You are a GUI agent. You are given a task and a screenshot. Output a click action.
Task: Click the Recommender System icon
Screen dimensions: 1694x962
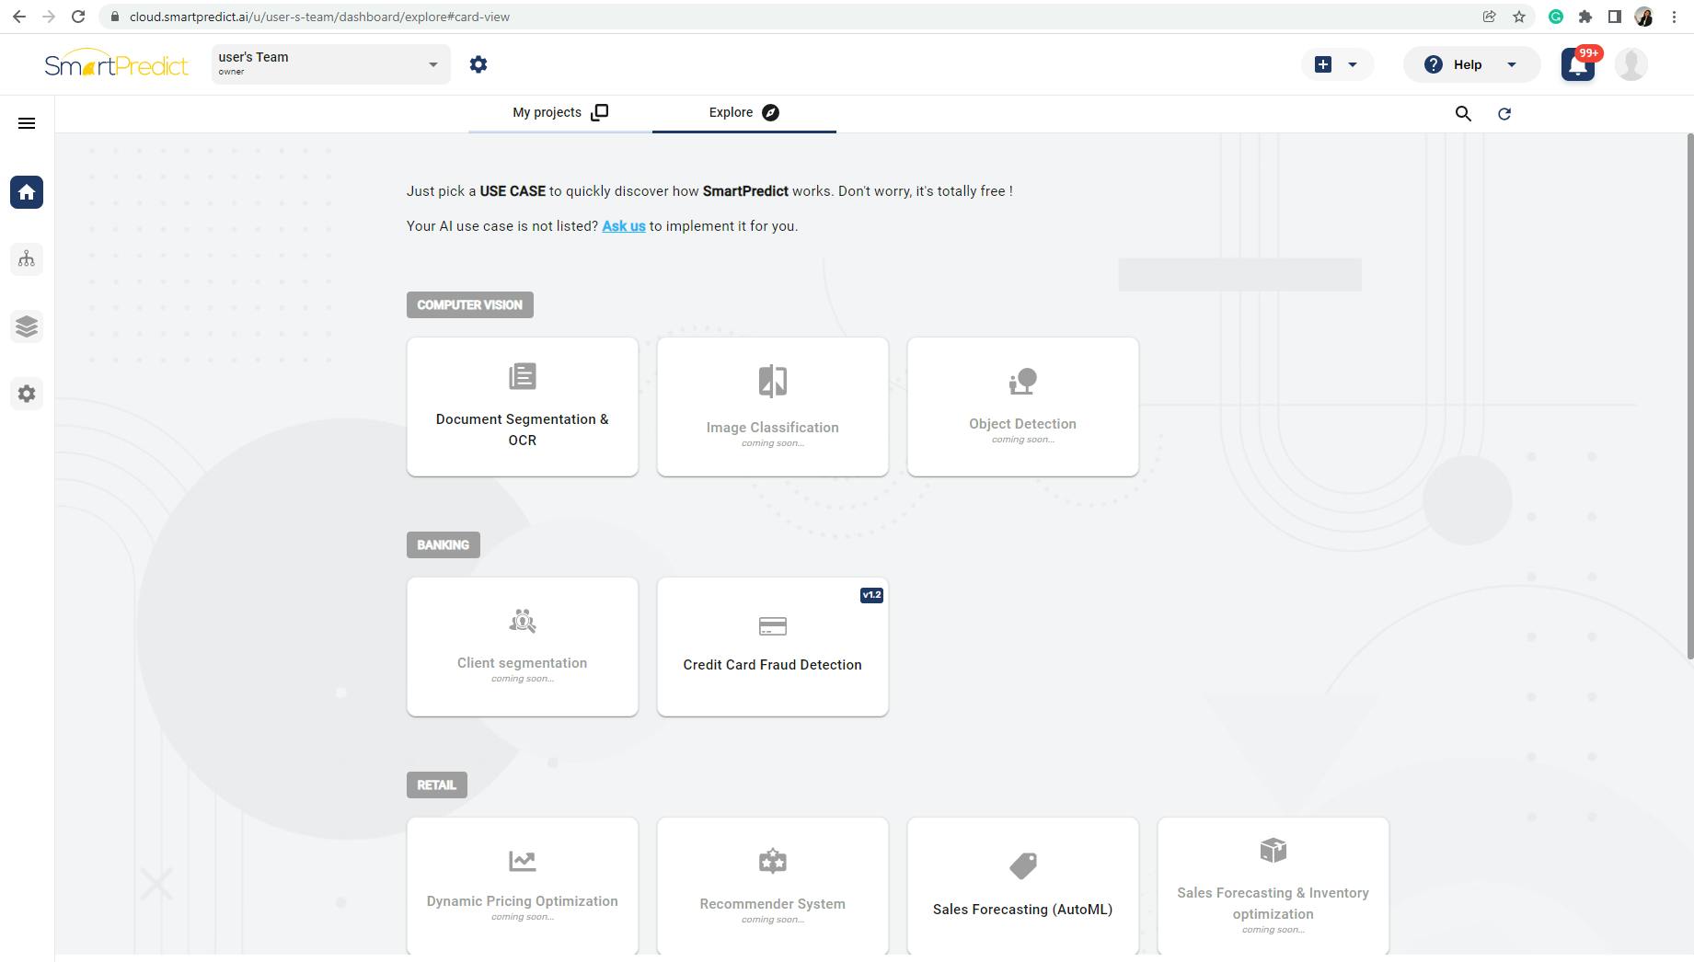[773, 862]
